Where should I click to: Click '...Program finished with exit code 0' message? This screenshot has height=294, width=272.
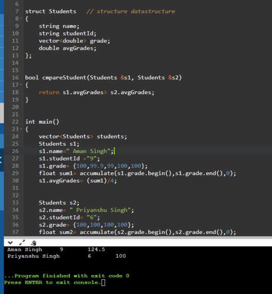click(x=67, y=276)
